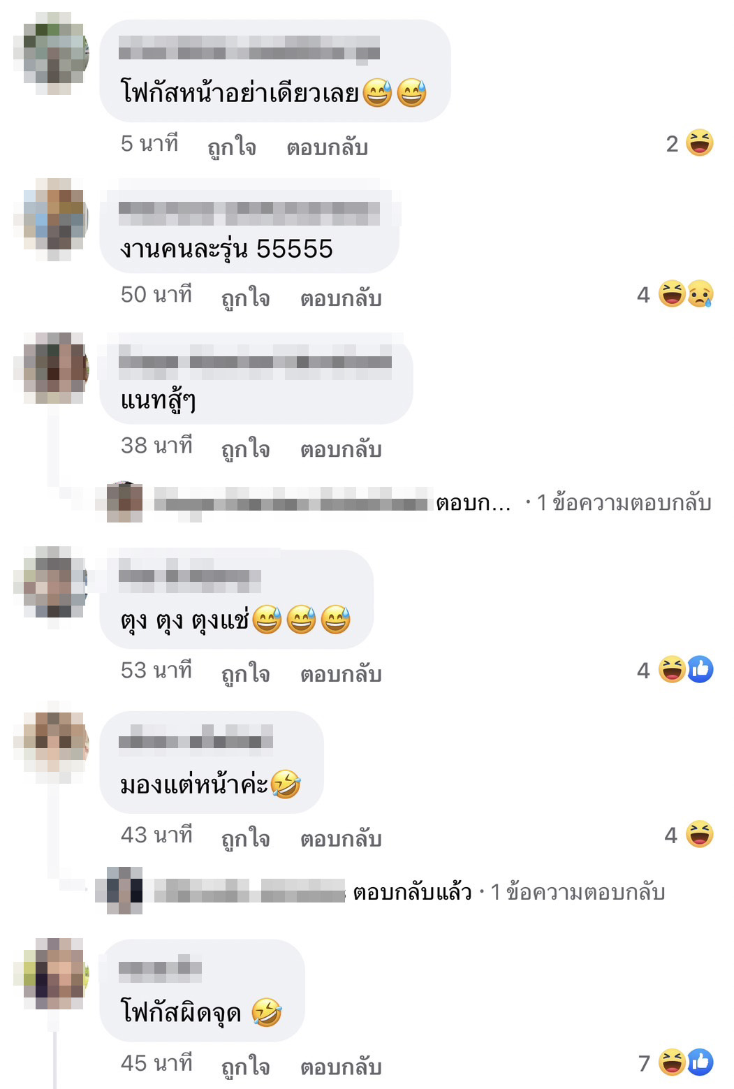Click ตอบกลับ under the 43 นาที comment
The width and height of the screenshot is (734, 1089).
(x=341, y=838)
